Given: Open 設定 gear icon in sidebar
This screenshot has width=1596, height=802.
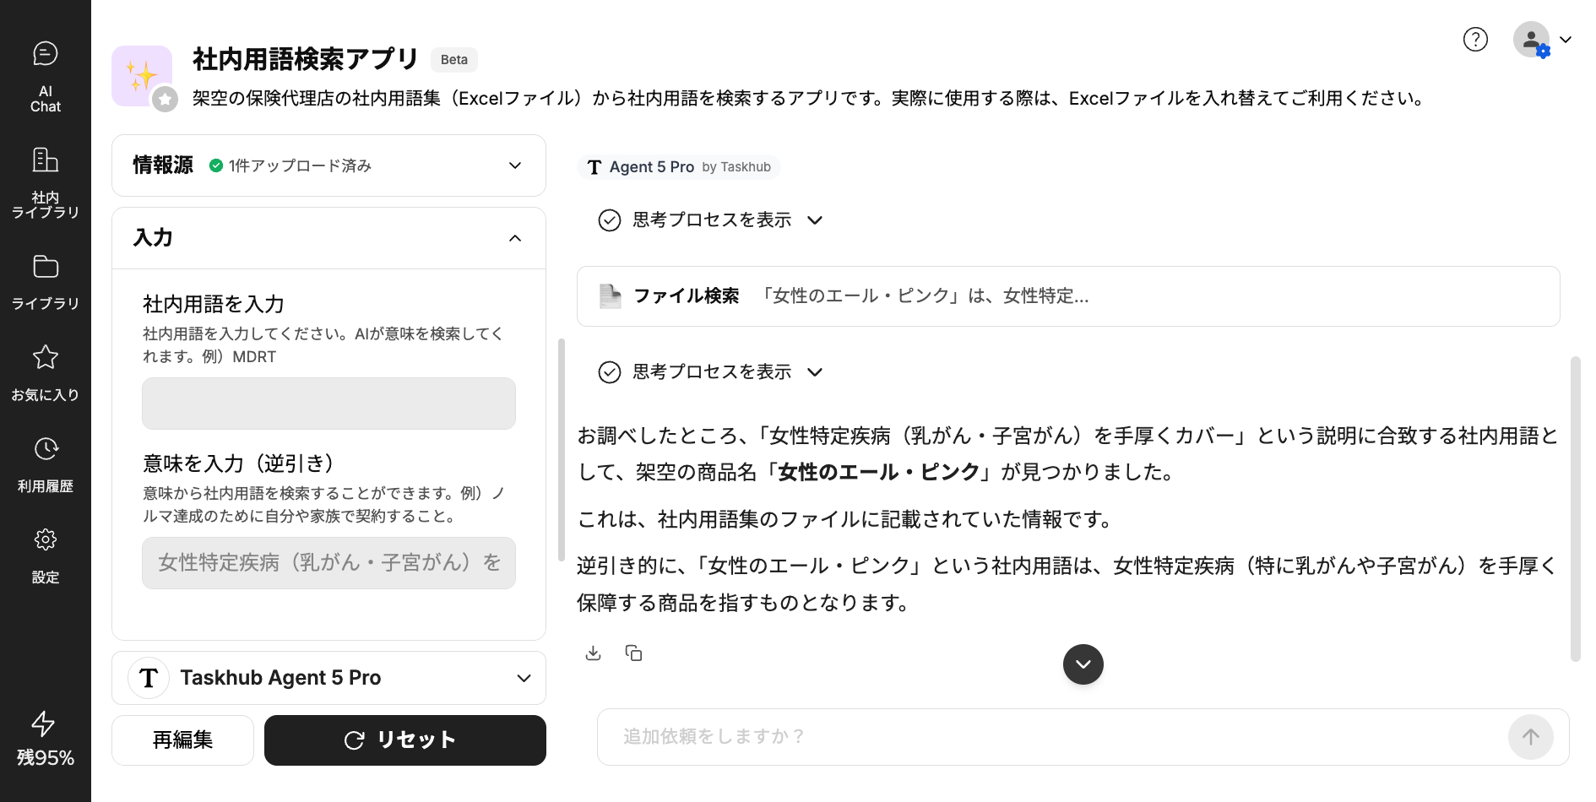Looking at the screenshot, I should click(x=46, y=555).
